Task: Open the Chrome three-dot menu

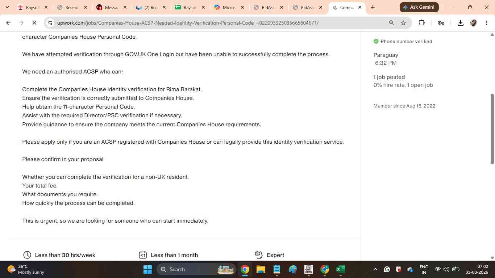Action: point(487,23)
